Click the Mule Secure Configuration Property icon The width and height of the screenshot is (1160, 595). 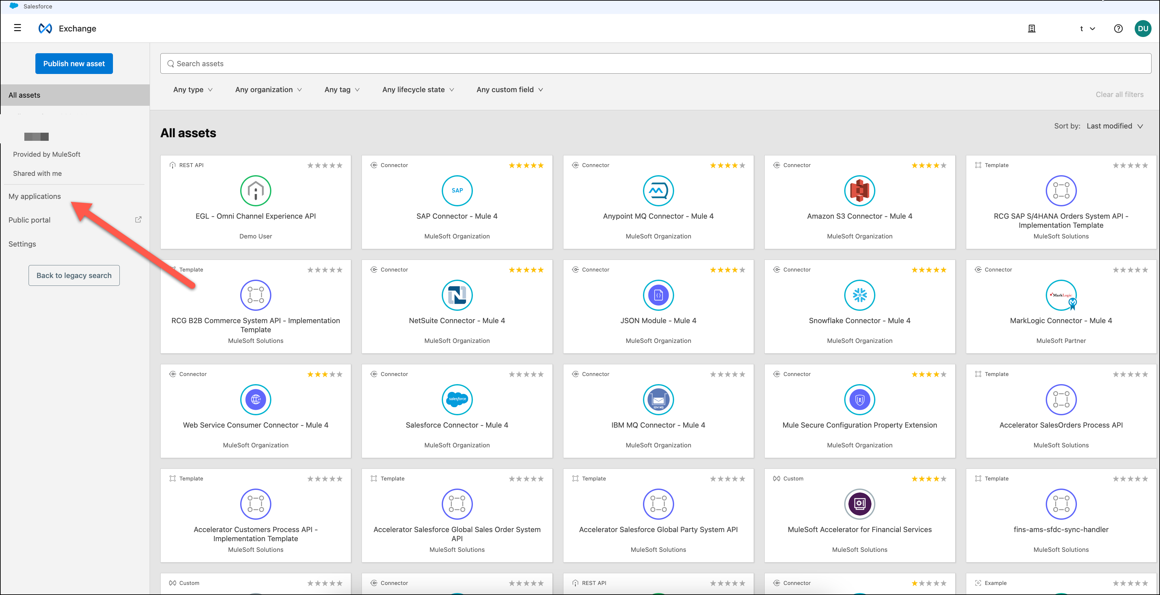(860, 399)
